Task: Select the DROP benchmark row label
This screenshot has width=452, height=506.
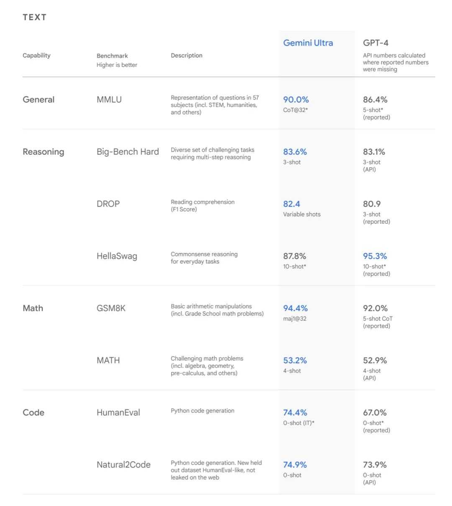Action: (108, 204)
